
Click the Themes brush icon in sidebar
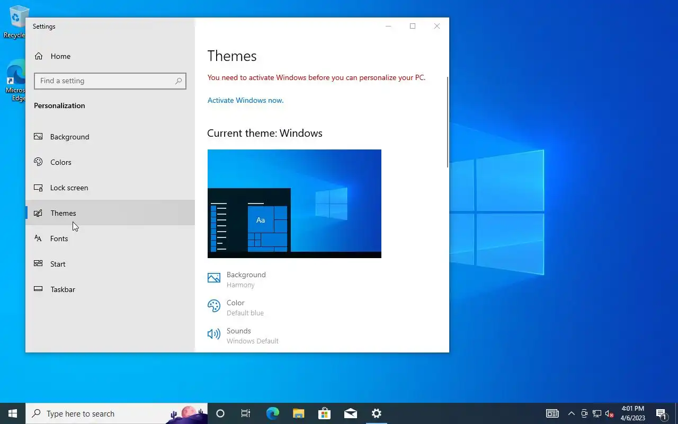tap(38, 213)
